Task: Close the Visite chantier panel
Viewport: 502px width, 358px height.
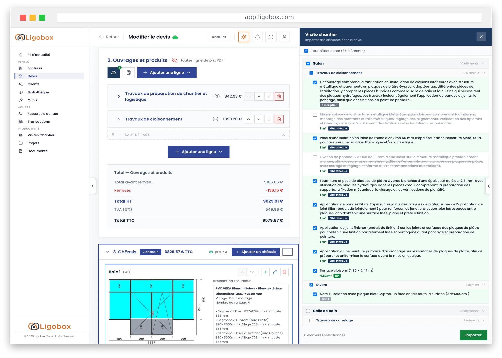Action: coord(481,37)
